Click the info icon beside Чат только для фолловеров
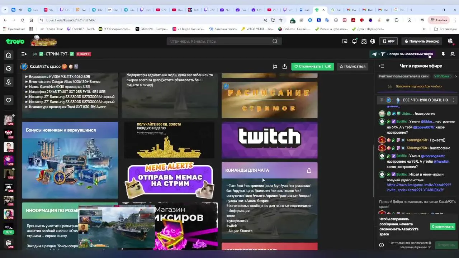This screenshot has width=459, height=258. 430,243
